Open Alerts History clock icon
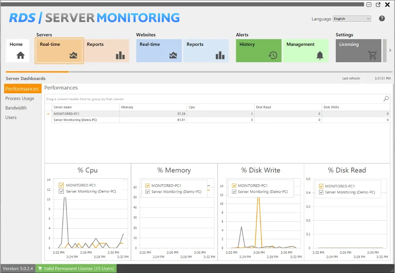 click(273, 55)
